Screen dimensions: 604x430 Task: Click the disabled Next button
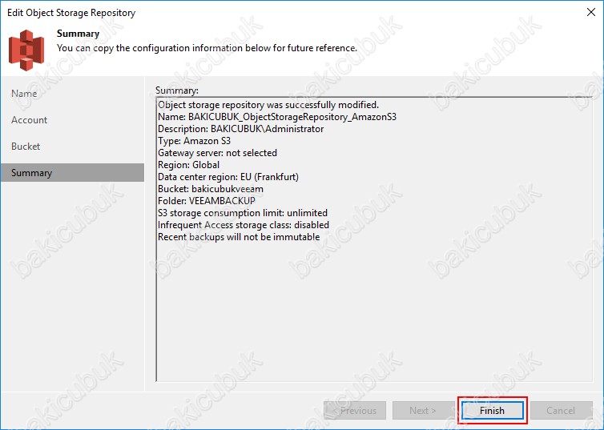[423, 410]
